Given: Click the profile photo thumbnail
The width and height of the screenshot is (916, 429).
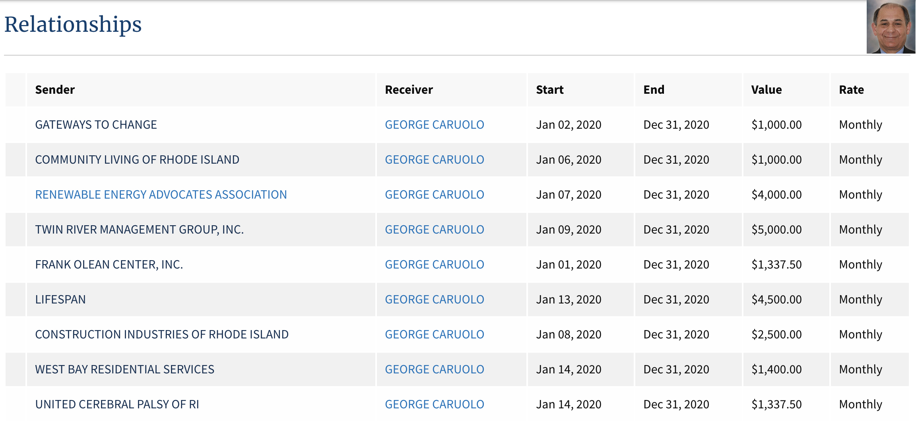Looking at the screenshot, I should pyautogui.click(x=891, y=27).
